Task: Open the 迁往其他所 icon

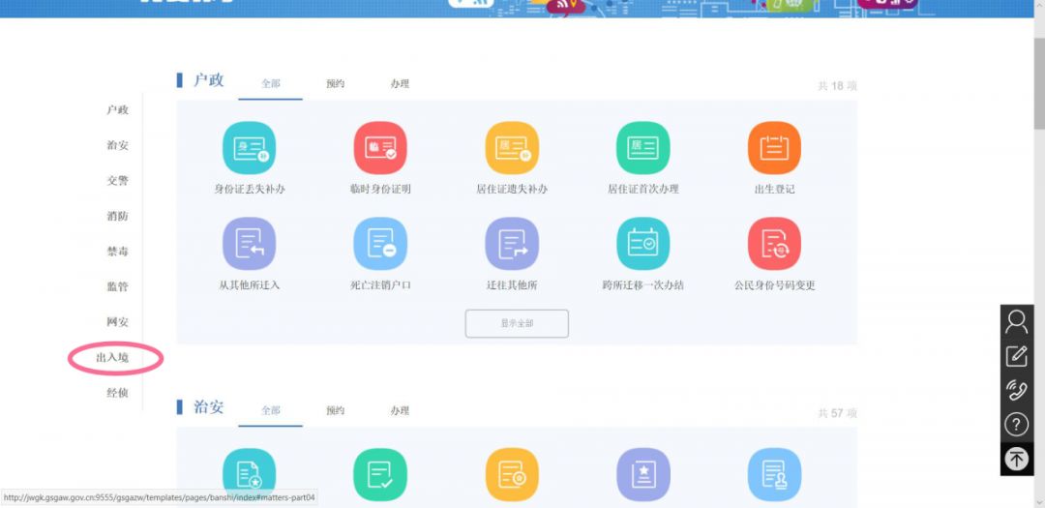Action: click(512, 244)
